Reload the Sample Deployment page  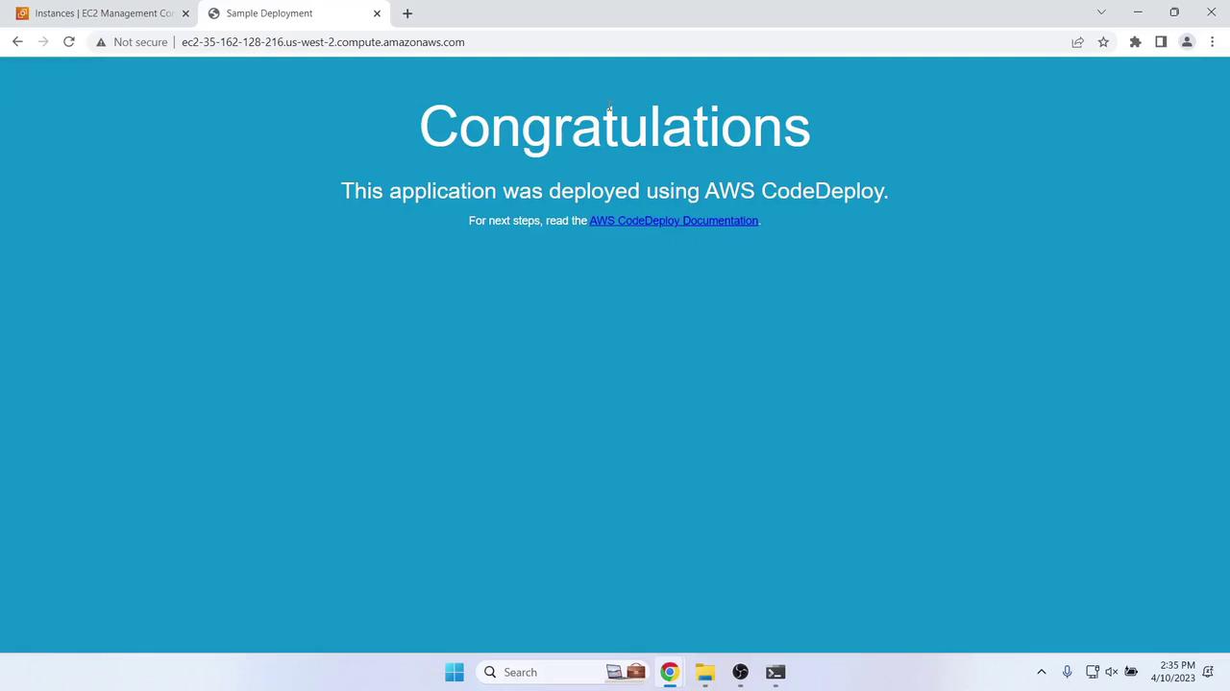(69, 42)
